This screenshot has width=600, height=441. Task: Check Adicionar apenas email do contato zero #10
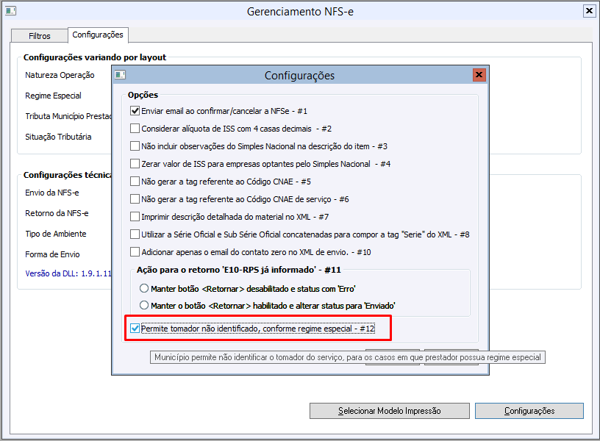pos(135,251)
